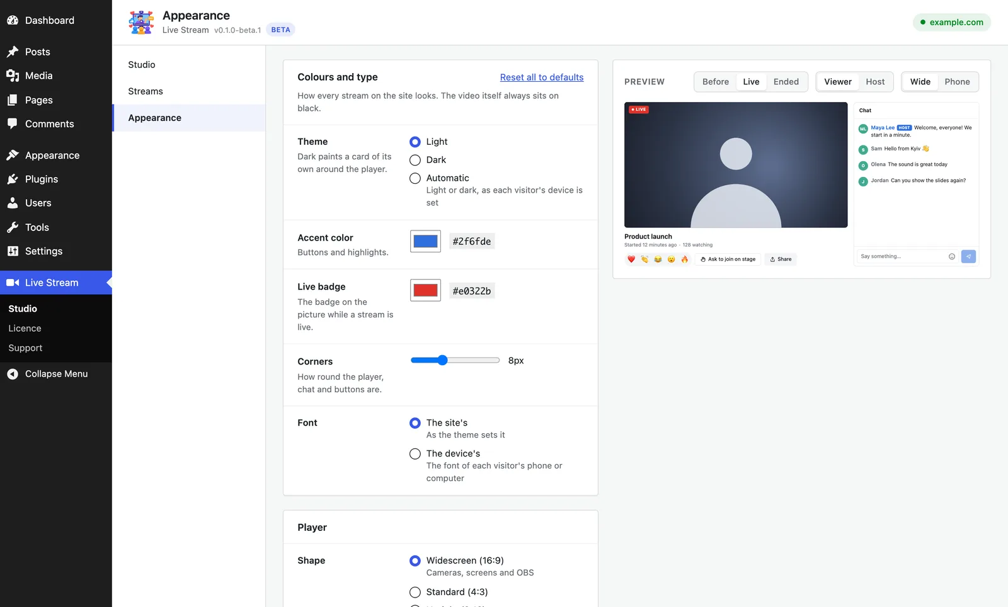The width and height of the screenshot is (1008, 607).
Task: Open the Settings sliders icon
Action: 13,251
